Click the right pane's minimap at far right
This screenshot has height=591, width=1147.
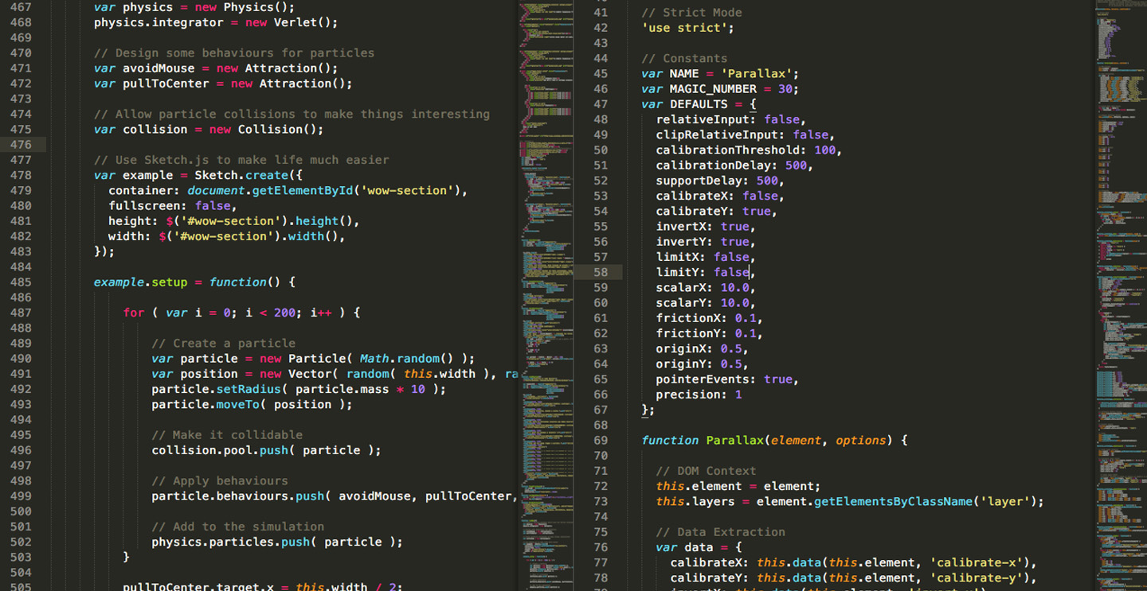point(1121,239)
